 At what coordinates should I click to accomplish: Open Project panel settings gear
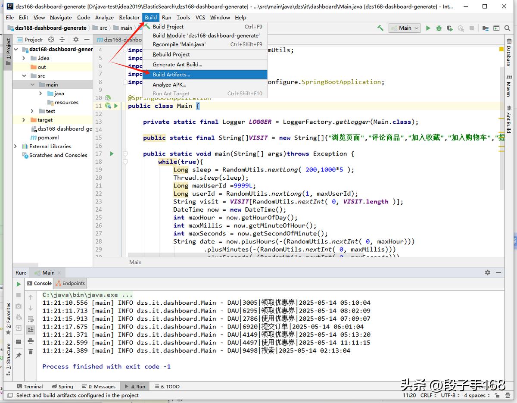(x=76, y=39)
